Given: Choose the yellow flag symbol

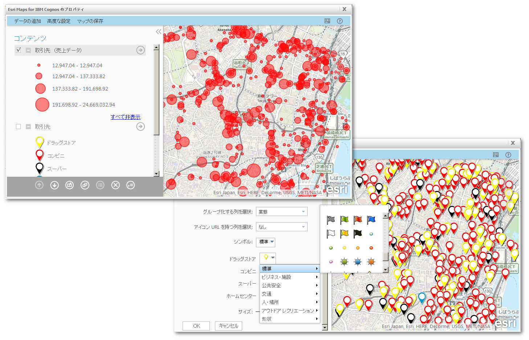Looking at the screenshot, I should pos(344,233).
